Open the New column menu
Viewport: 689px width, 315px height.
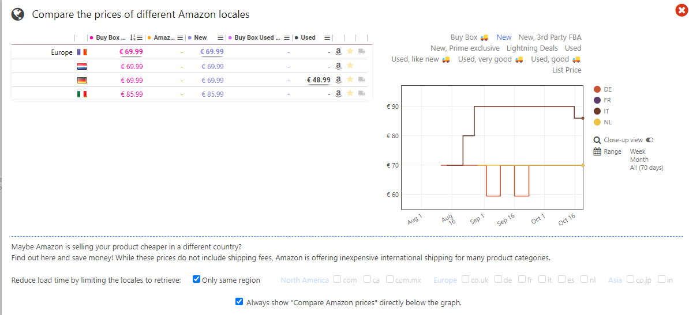(x=220, y=37)
